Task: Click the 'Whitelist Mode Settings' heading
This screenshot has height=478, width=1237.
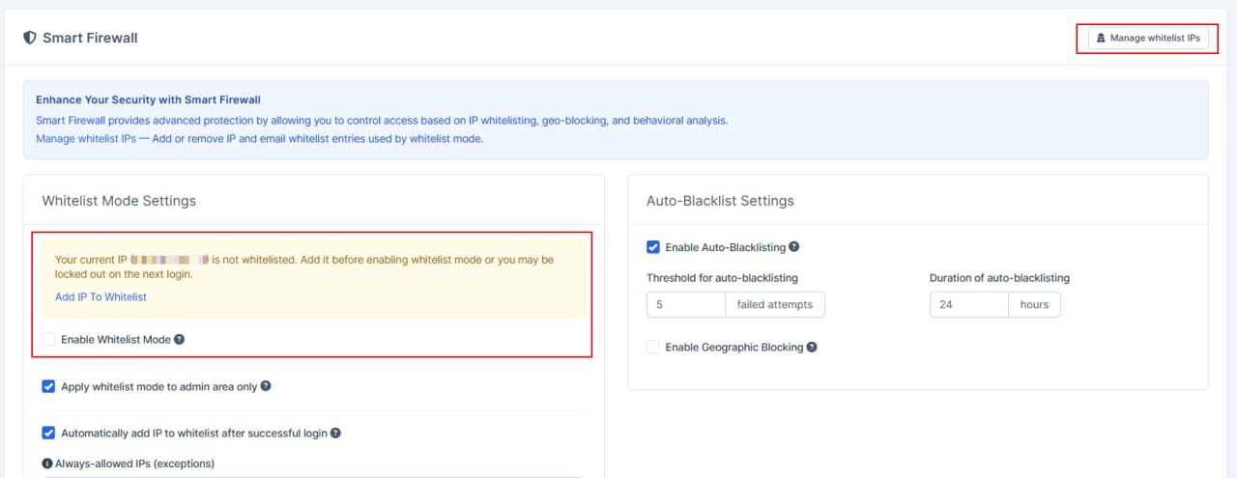Action: click(x=119, y=201)
